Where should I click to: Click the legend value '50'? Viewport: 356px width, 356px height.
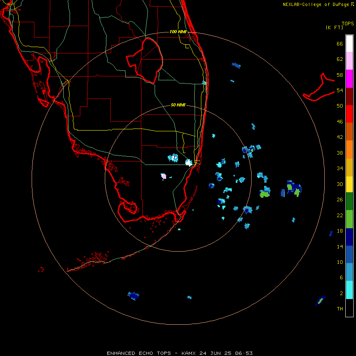tap(340, 106)
